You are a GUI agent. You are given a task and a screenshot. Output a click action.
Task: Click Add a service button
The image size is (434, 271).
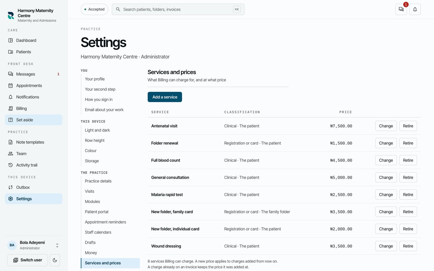tap(165, 97)
